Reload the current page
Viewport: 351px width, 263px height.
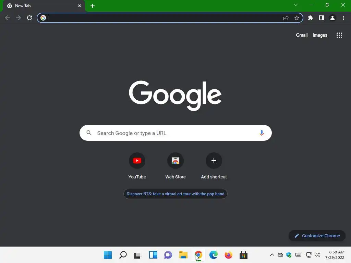pyautogui.click(x=29, y=18)
